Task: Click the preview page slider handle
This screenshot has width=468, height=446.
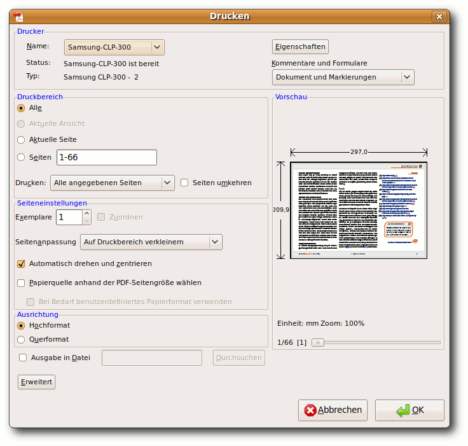Action: coord(317,342)
